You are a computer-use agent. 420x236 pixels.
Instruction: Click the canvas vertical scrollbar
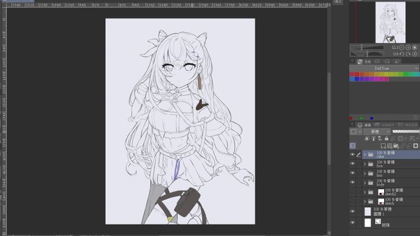tap(329, 118)
